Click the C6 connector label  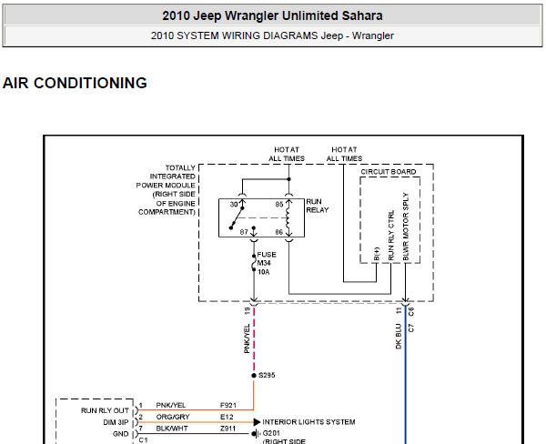click(411, 311)
